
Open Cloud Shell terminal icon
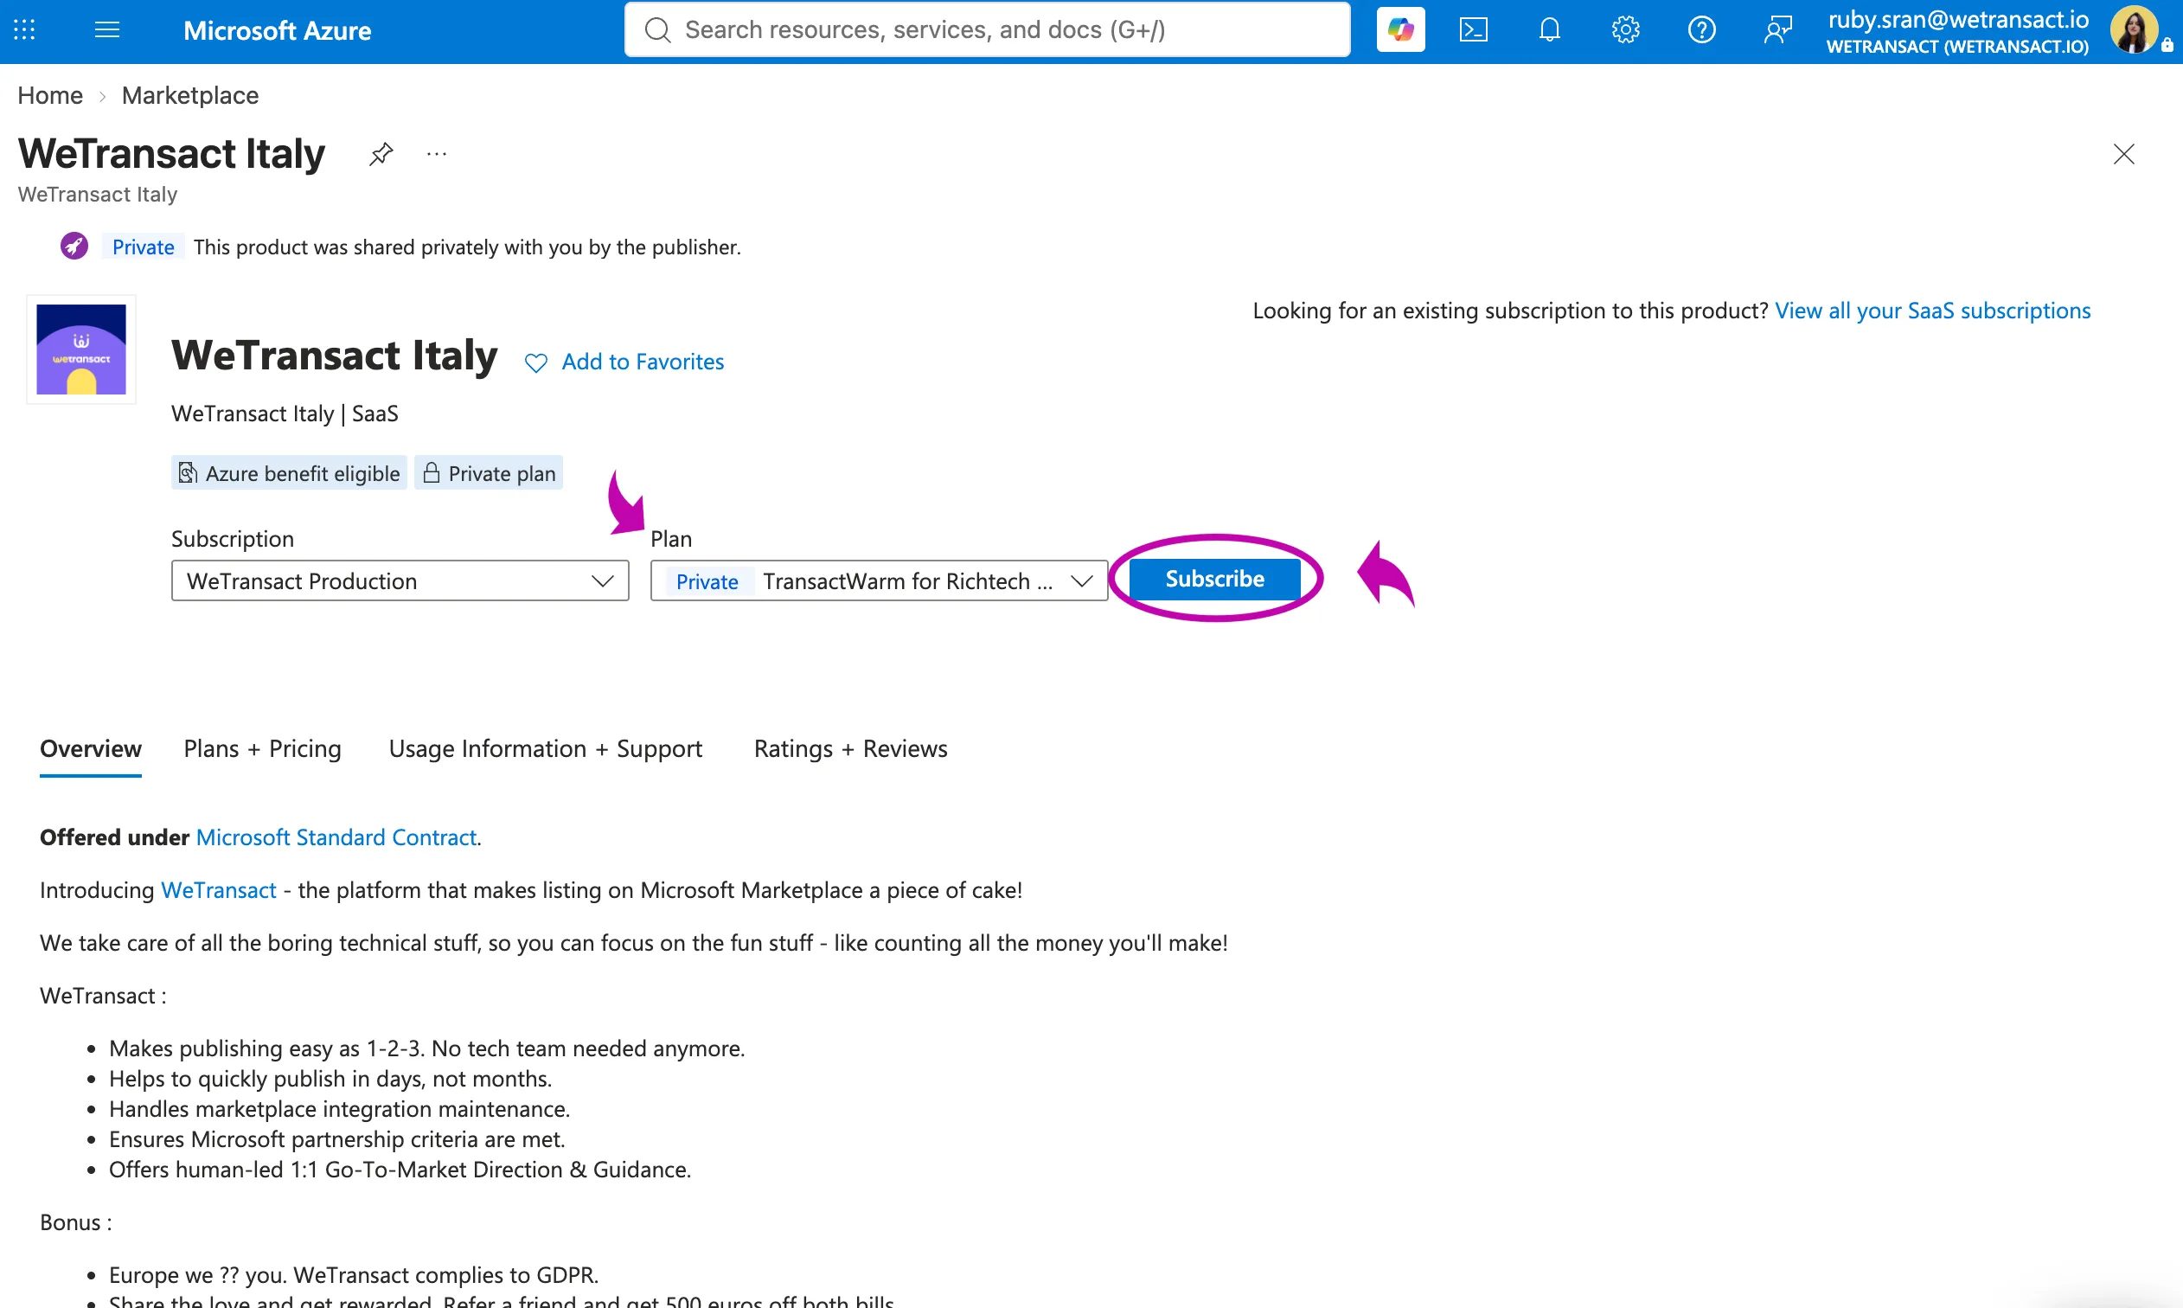(1473, 30)
